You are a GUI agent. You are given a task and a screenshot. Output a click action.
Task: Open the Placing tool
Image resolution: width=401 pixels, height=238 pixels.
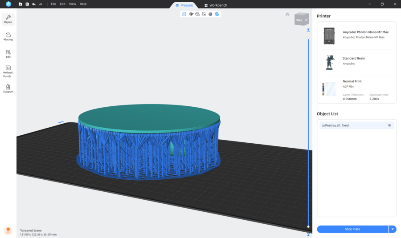[x=8, y=36]
